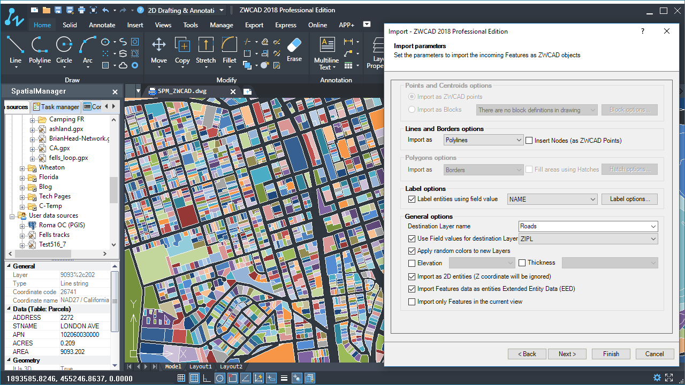Click the ZWCAD application logo
The width and height of the screenshot is (685, 385).
(x=14, y=16)
